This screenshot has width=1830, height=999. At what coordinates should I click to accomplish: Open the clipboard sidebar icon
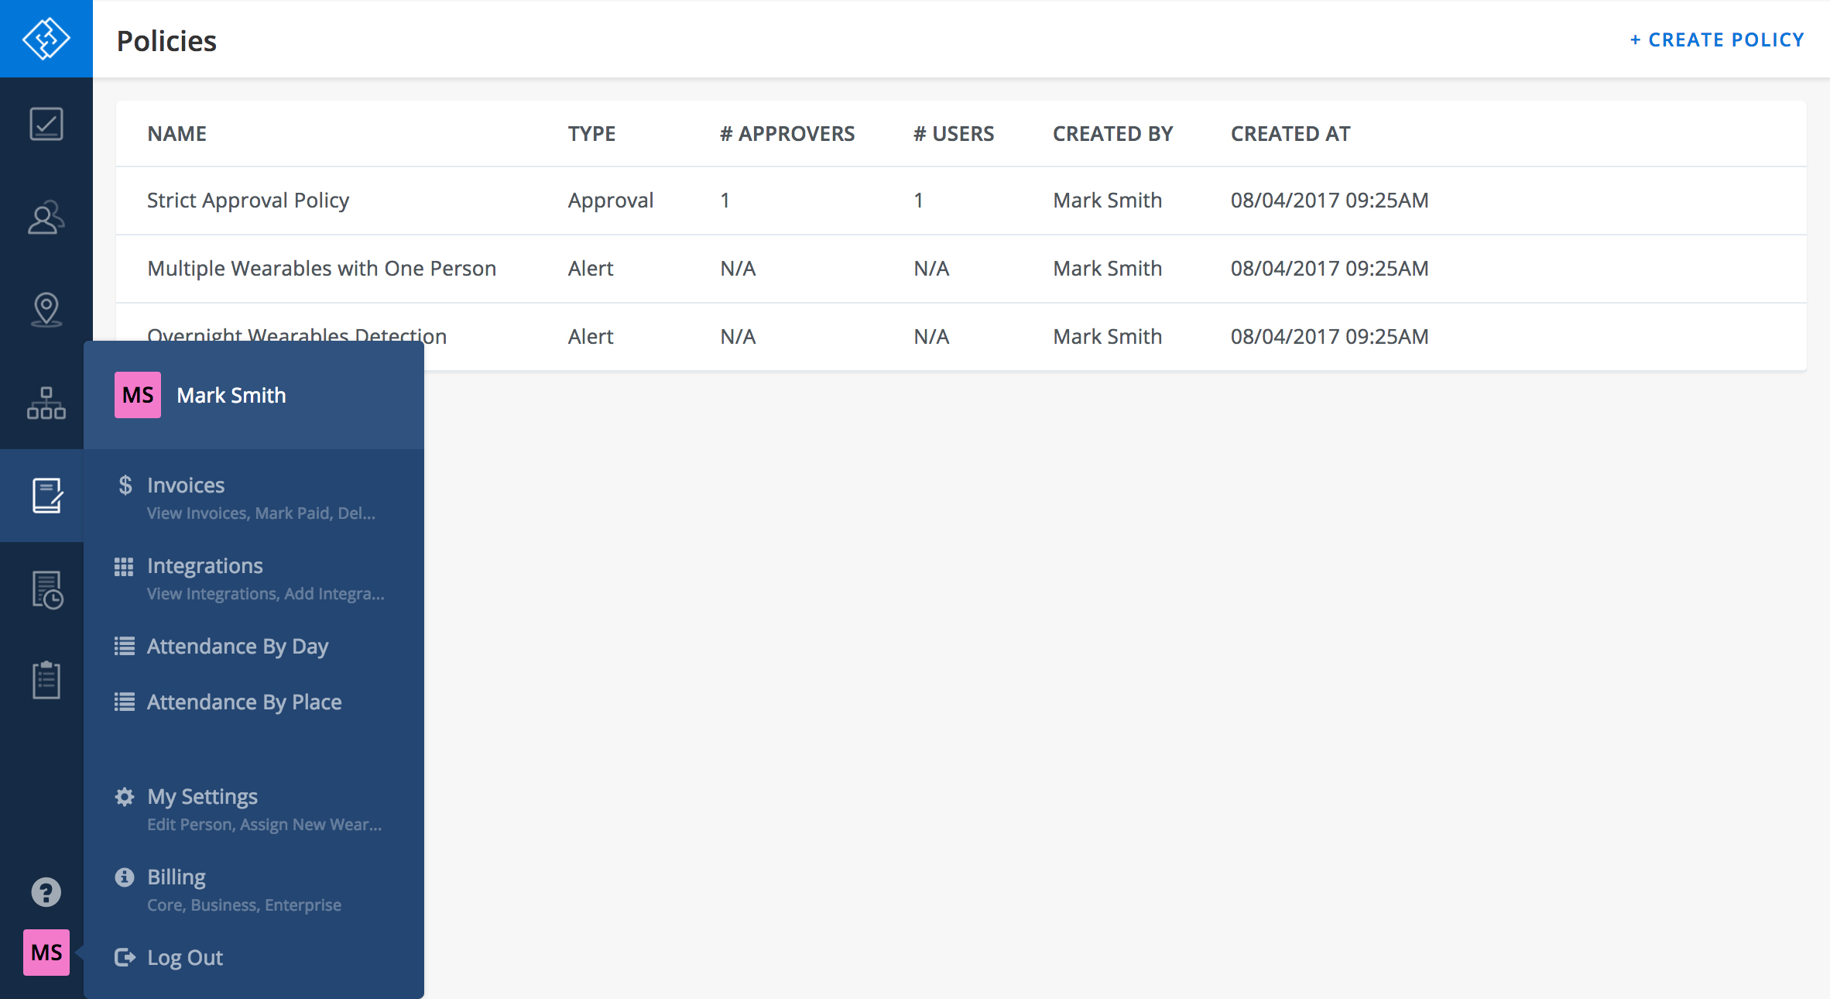(46, 680)
